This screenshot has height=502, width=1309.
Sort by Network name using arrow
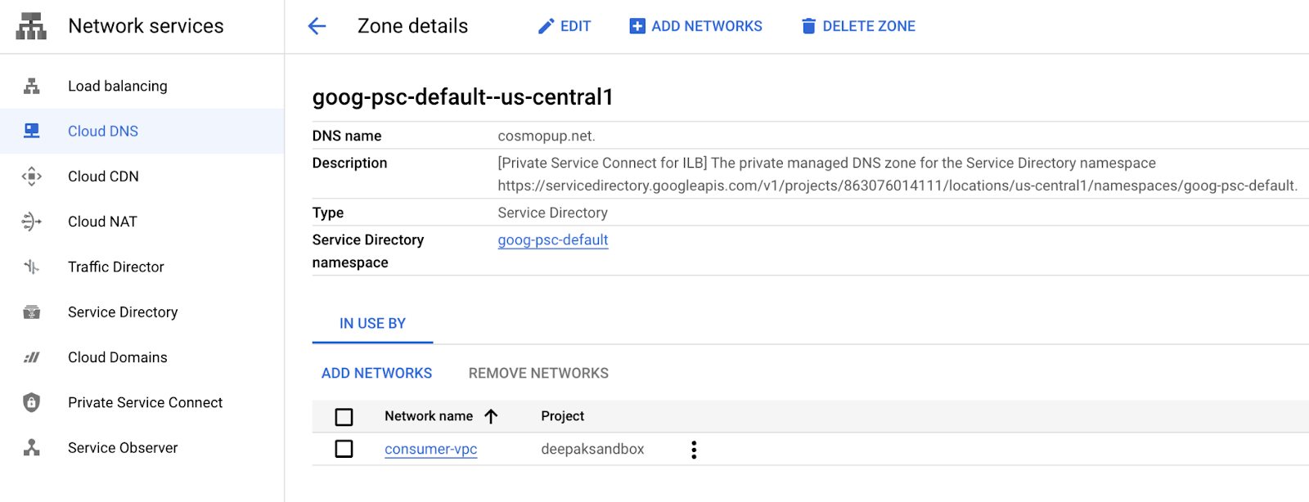point(491,416)
